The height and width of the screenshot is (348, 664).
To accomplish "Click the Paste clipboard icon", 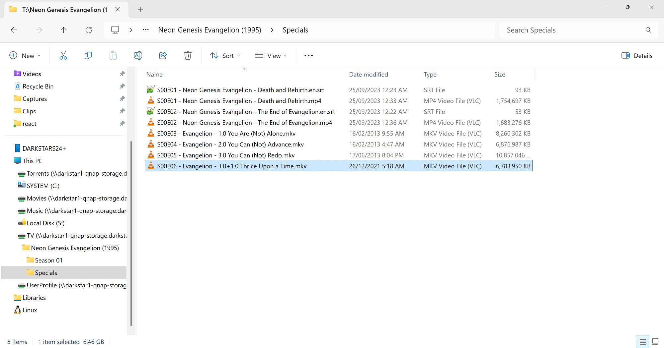I will [x=113, y=56].
